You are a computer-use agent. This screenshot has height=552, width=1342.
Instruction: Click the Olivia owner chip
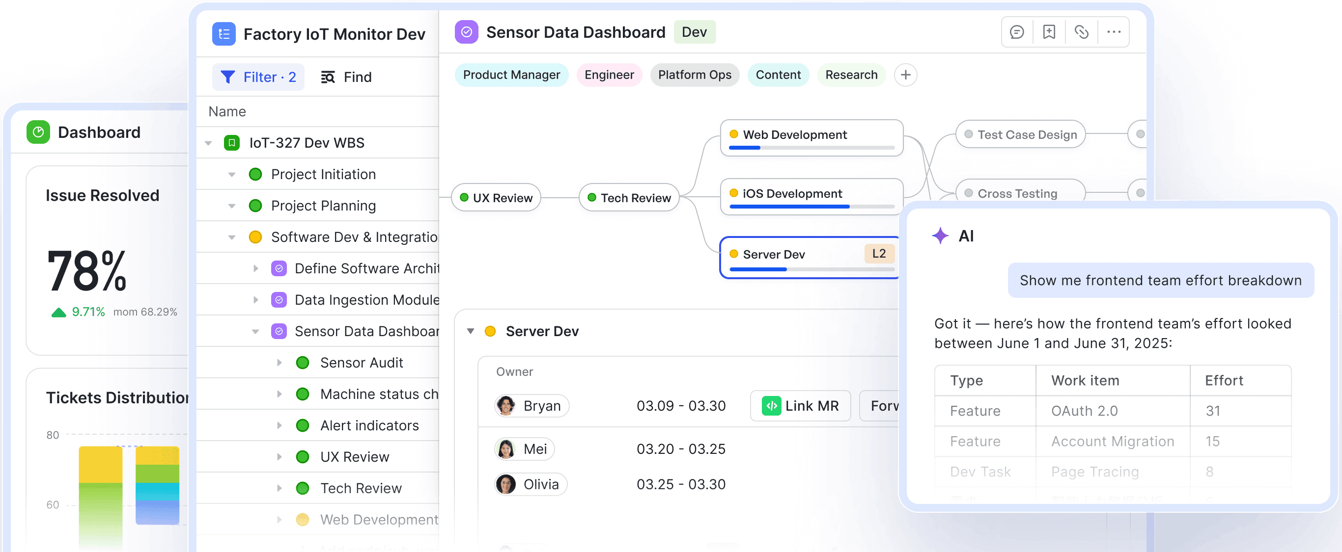[531, 484]
